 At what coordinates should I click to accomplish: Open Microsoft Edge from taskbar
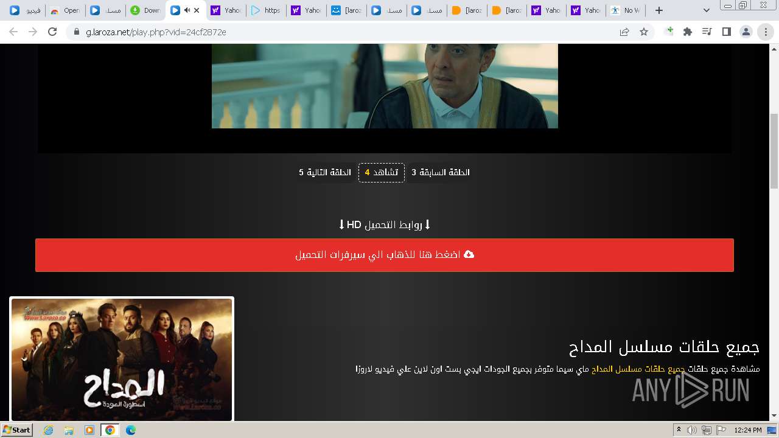[x=131, y=430]
